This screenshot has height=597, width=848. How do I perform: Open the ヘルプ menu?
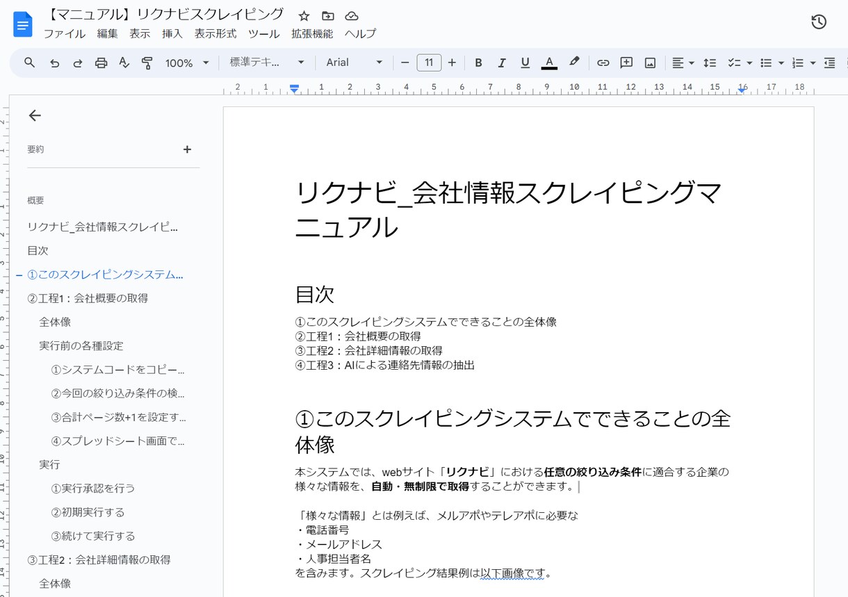pos(360,33)
